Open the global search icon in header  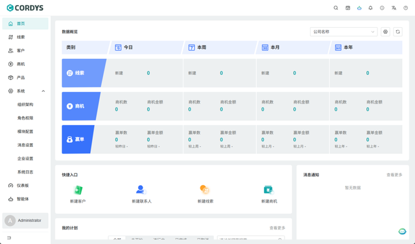pos(336,8)
